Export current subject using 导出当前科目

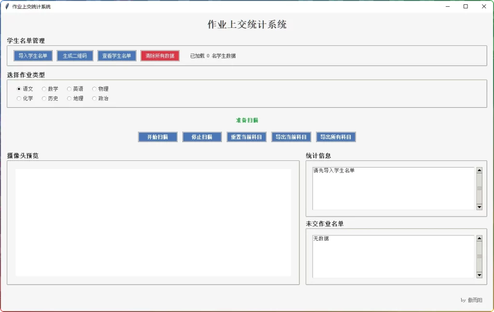(x=291, y=137)
